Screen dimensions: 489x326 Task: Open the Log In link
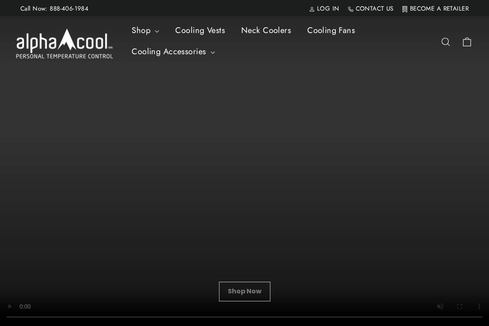click(x=328, y=9)
